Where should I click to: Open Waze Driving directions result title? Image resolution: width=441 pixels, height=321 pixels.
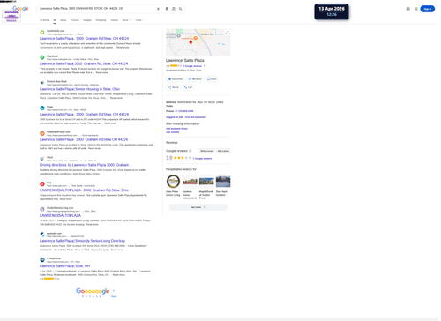click(x=85, y=165)
